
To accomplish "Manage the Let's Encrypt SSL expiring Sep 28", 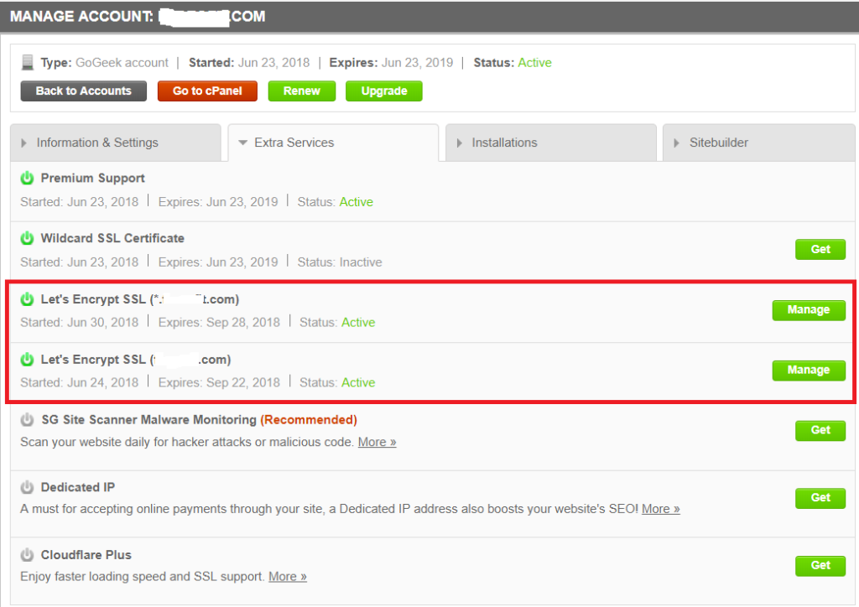I will [x=808, y=310].
